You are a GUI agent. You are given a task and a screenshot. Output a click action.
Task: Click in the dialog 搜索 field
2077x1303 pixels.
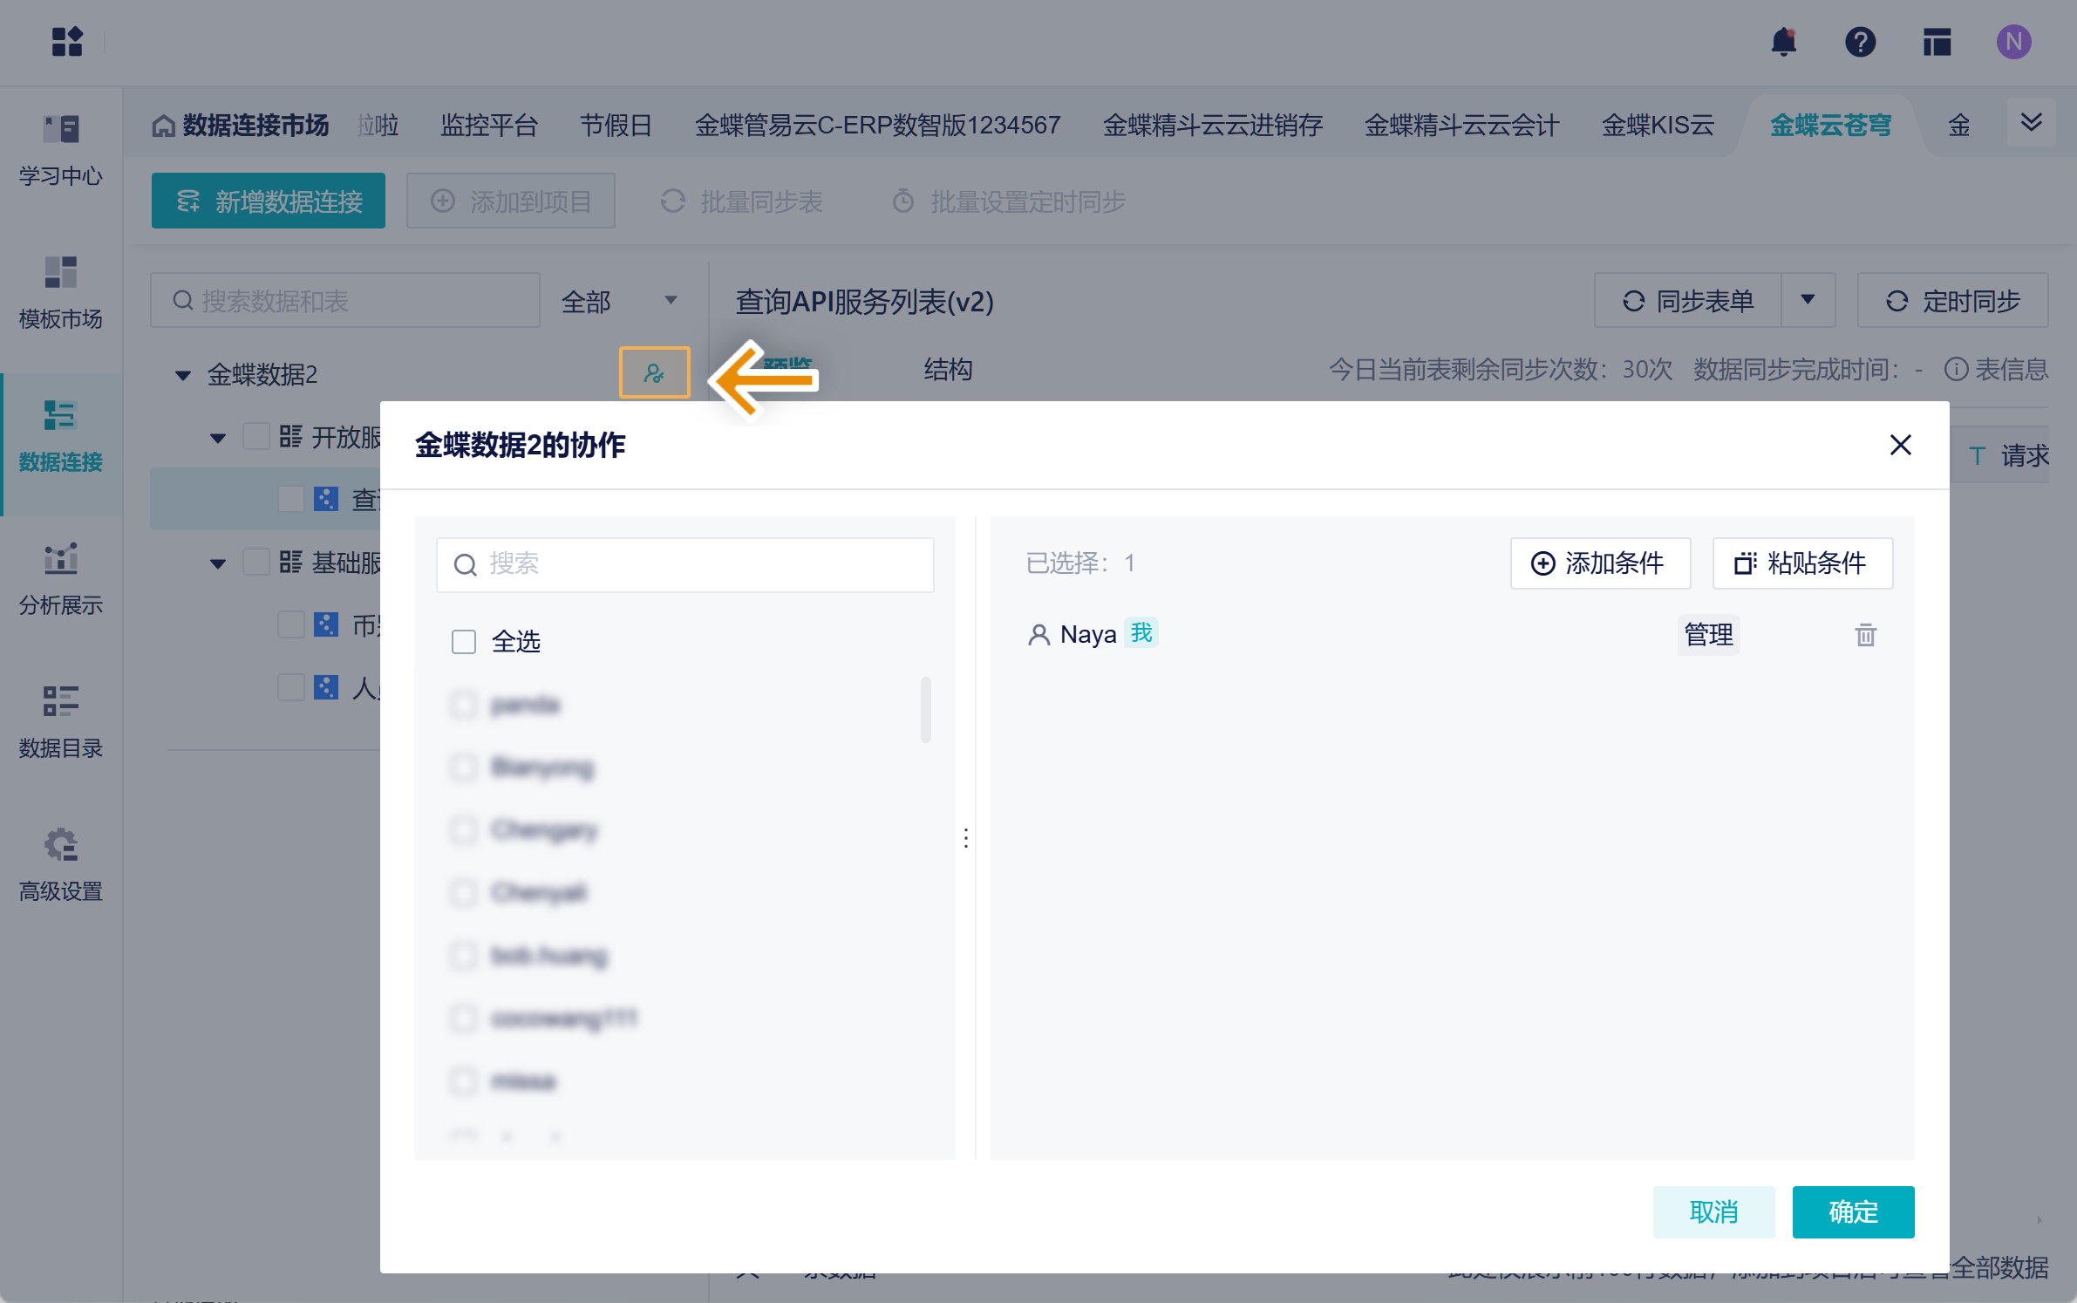click(x=698, y=564)
